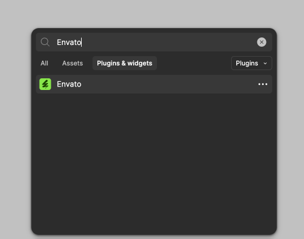
Task: Open the Envato plugin's green lightning icon
Action: [45, 84]
